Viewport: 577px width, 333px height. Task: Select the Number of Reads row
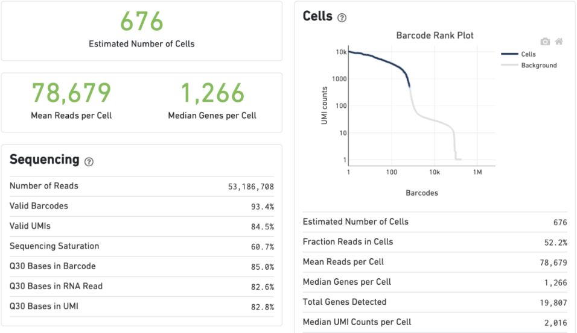(142, 186)
